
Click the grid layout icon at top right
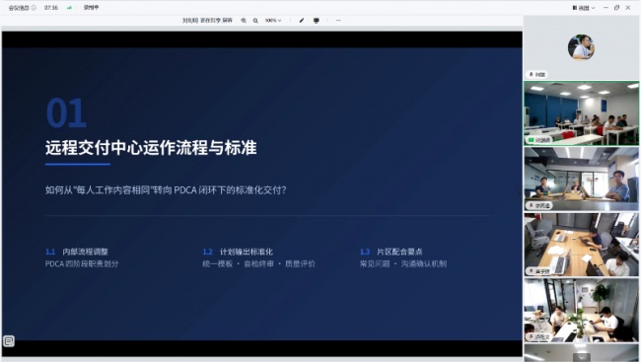(575, 8)
